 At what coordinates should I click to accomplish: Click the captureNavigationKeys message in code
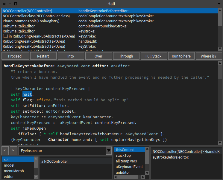(136, 140)
